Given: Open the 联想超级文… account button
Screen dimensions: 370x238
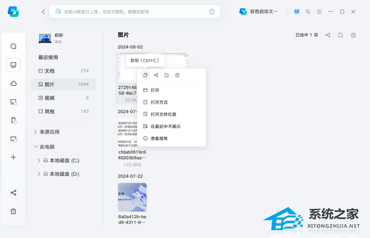Looking at the screenshot, I should (x=258, y=12).
